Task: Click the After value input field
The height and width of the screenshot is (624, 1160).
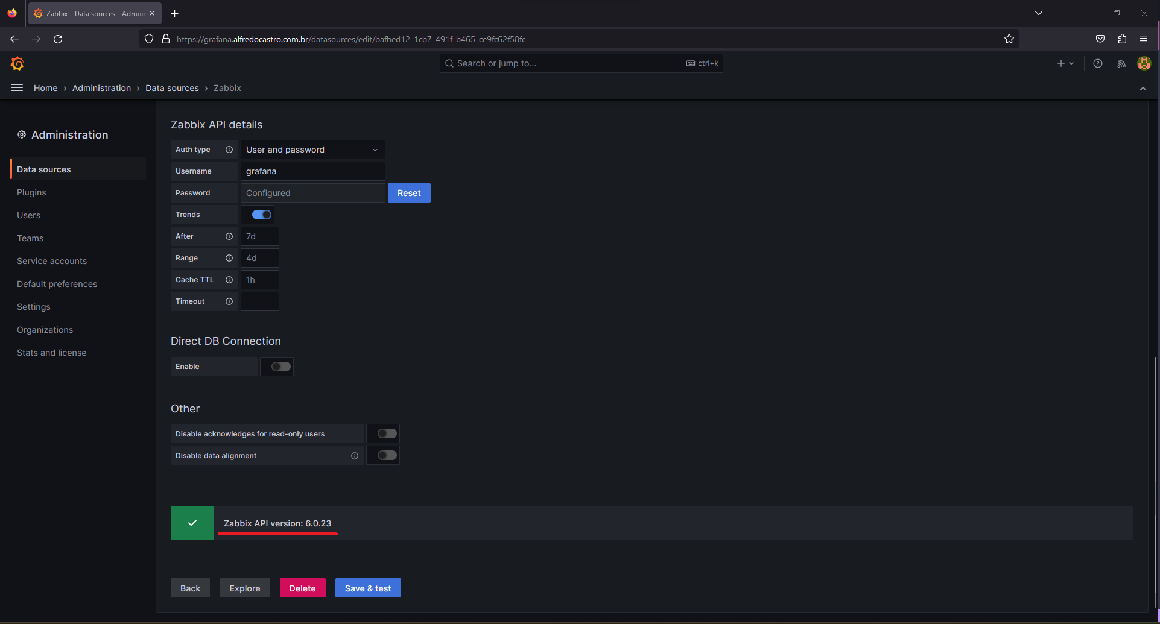Action: click(260, 236)
